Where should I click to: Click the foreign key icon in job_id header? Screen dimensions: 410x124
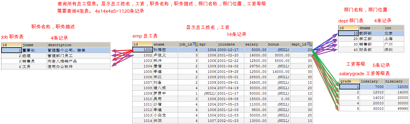[x=195, y=44]
